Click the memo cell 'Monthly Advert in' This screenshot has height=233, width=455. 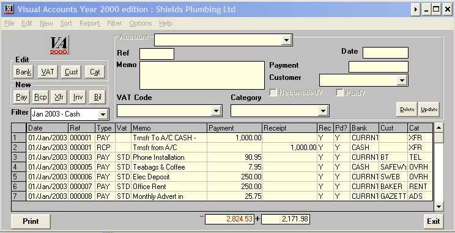pos(169,196)
